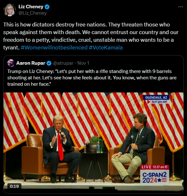Open the three-dot more options menu
Image resolution: width=187 pixels, height=196 pixels.
[181, 7]
